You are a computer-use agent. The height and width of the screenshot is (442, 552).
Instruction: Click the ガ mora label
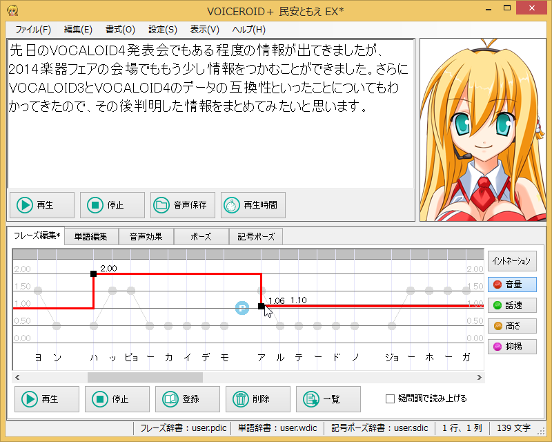466,358
